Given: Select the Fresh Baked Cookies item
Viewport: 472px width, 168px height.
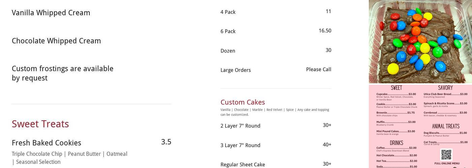Looking at the screenshot, I should click(x=47, y=143).
